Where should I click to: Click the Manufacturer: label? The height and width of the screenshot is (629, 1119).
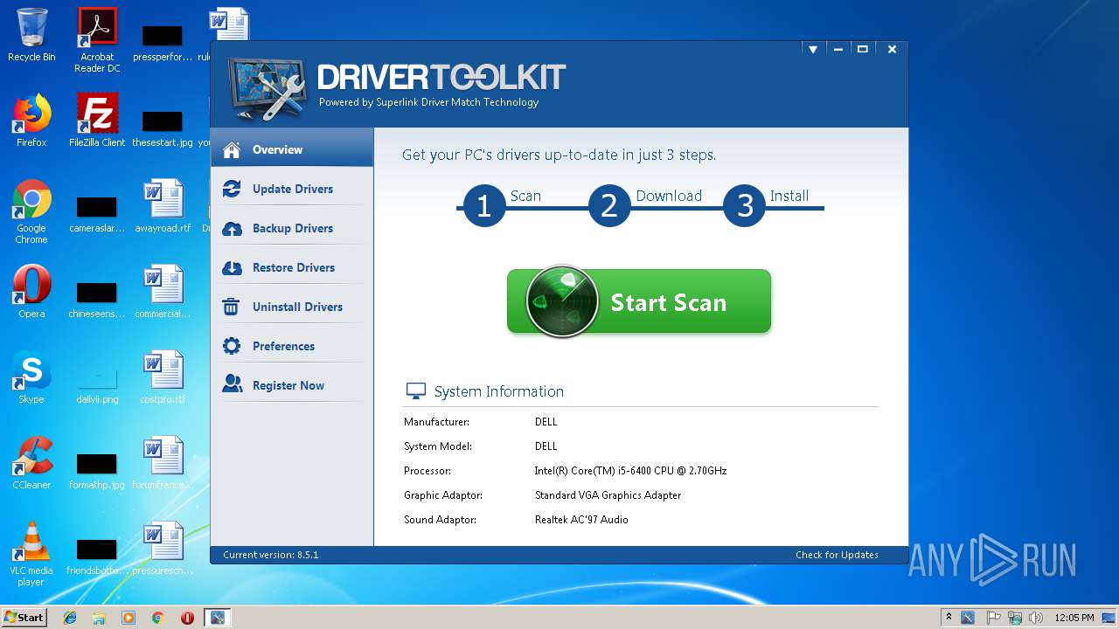(436, 422)
